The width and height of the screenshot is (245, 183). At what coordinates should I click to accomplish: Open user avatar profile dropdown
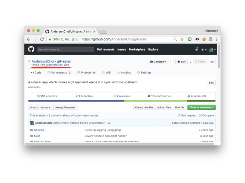[x=212, y=50]
